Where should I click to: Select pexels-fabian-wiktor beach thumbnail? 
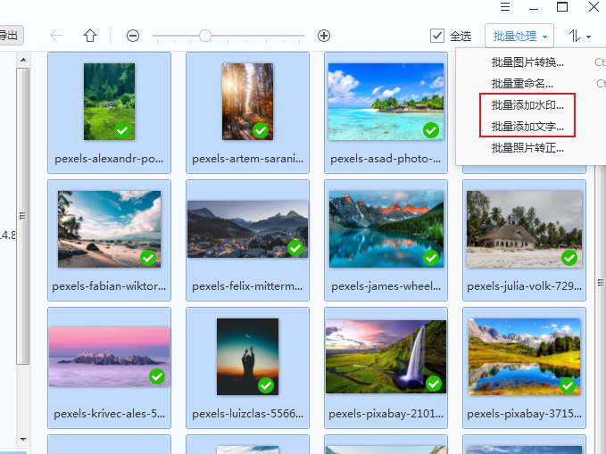110,229
